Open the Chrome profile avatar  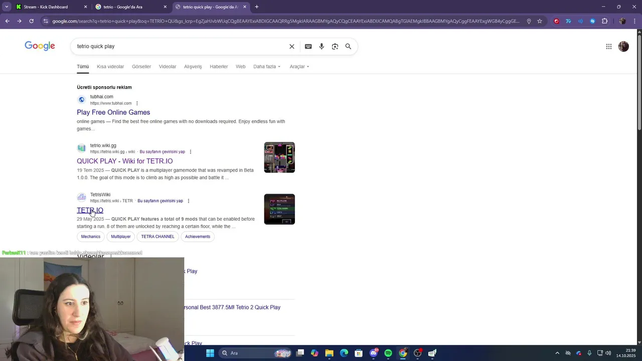622,21
